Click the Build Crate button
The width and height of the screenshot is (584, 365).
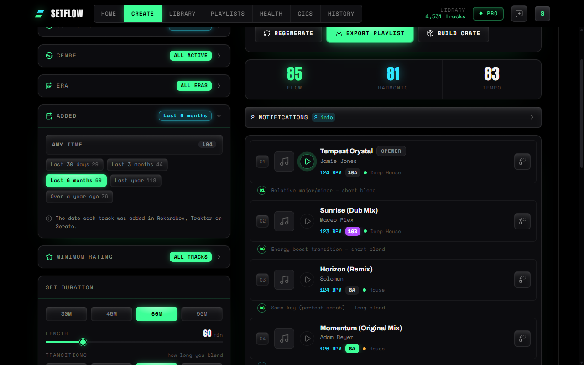[454, 33]
